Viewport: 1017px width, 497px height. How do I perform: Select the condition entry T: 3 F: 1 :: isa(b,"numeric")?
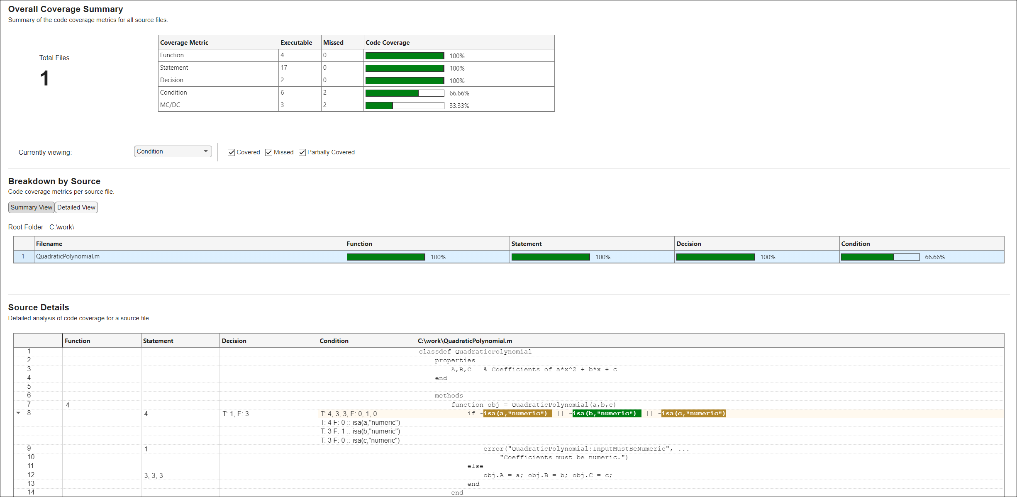[x=360, y=431]
